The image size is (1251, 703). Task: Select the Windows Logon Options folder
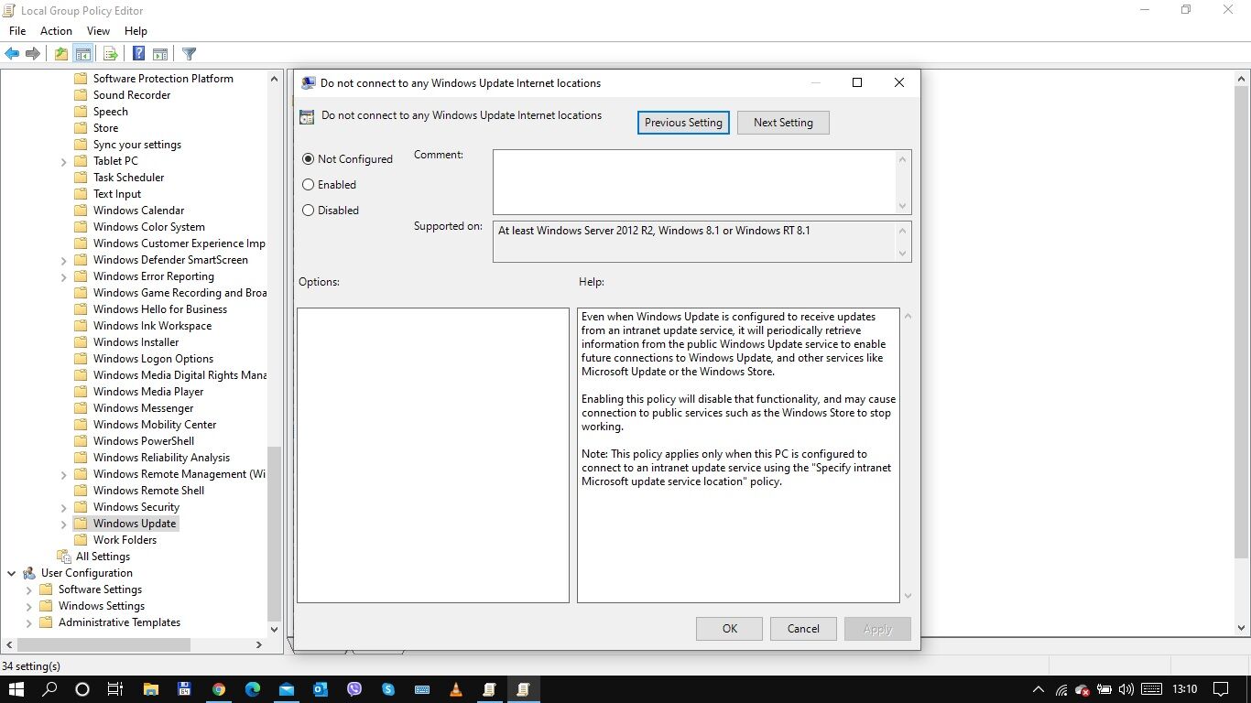(153, 359)
